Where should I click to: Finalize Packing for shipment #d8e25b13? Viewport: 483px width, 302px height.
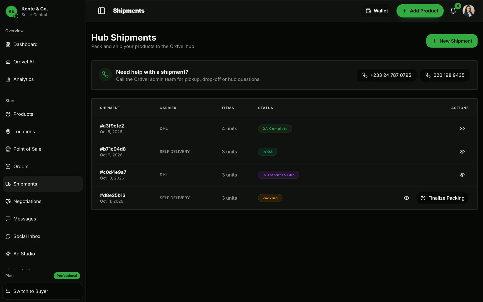point(442,198)
